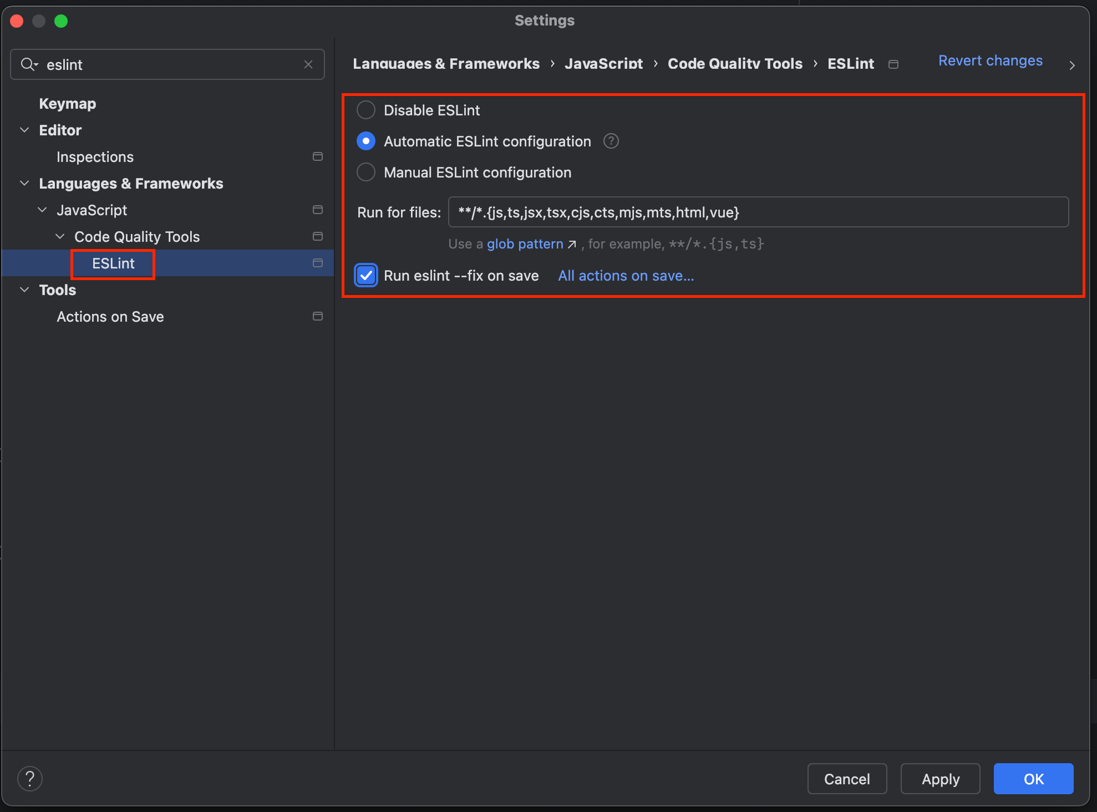
Task: Click project icon beside Actions on Save
Action: point(318,317)
